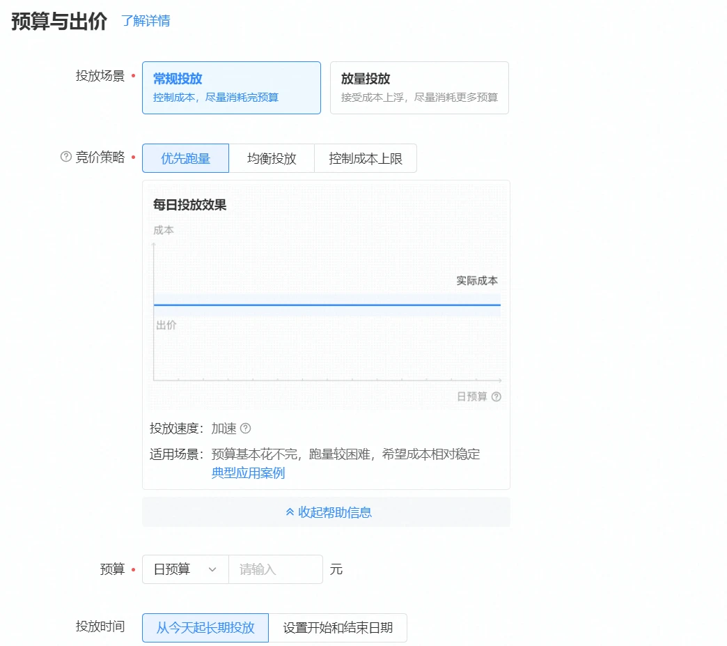Click the 每日投放效果 chart title
727x646 pixels.
(189, 205)
